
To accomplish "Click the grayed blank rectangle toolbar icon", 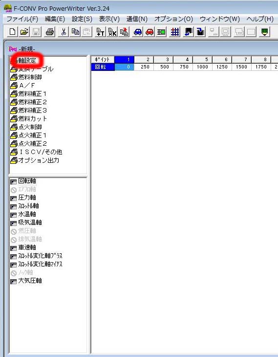I will tap(251, 32).
